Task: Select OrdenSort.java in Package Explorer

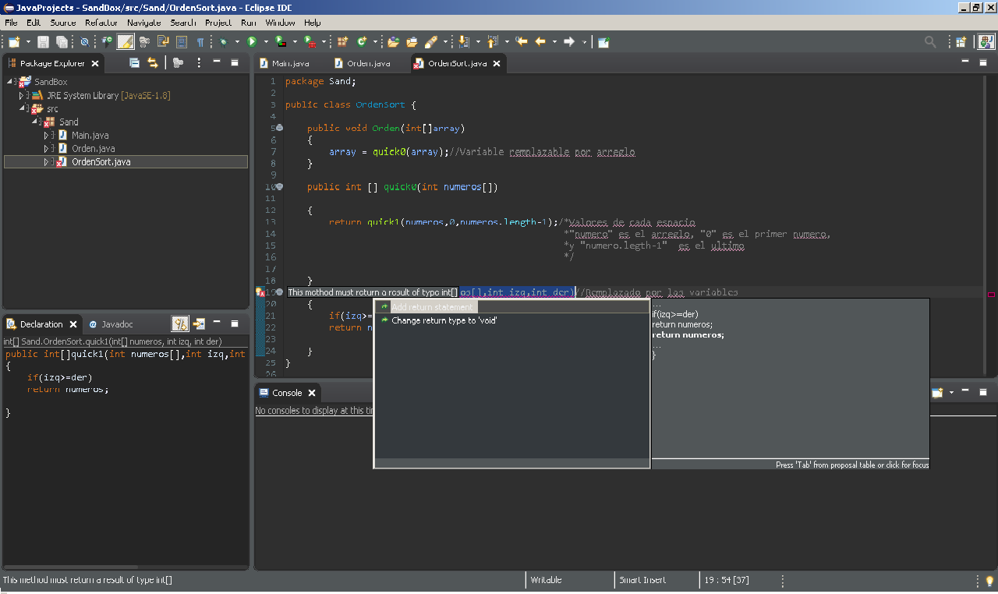Action: click(x=125, y=161)
